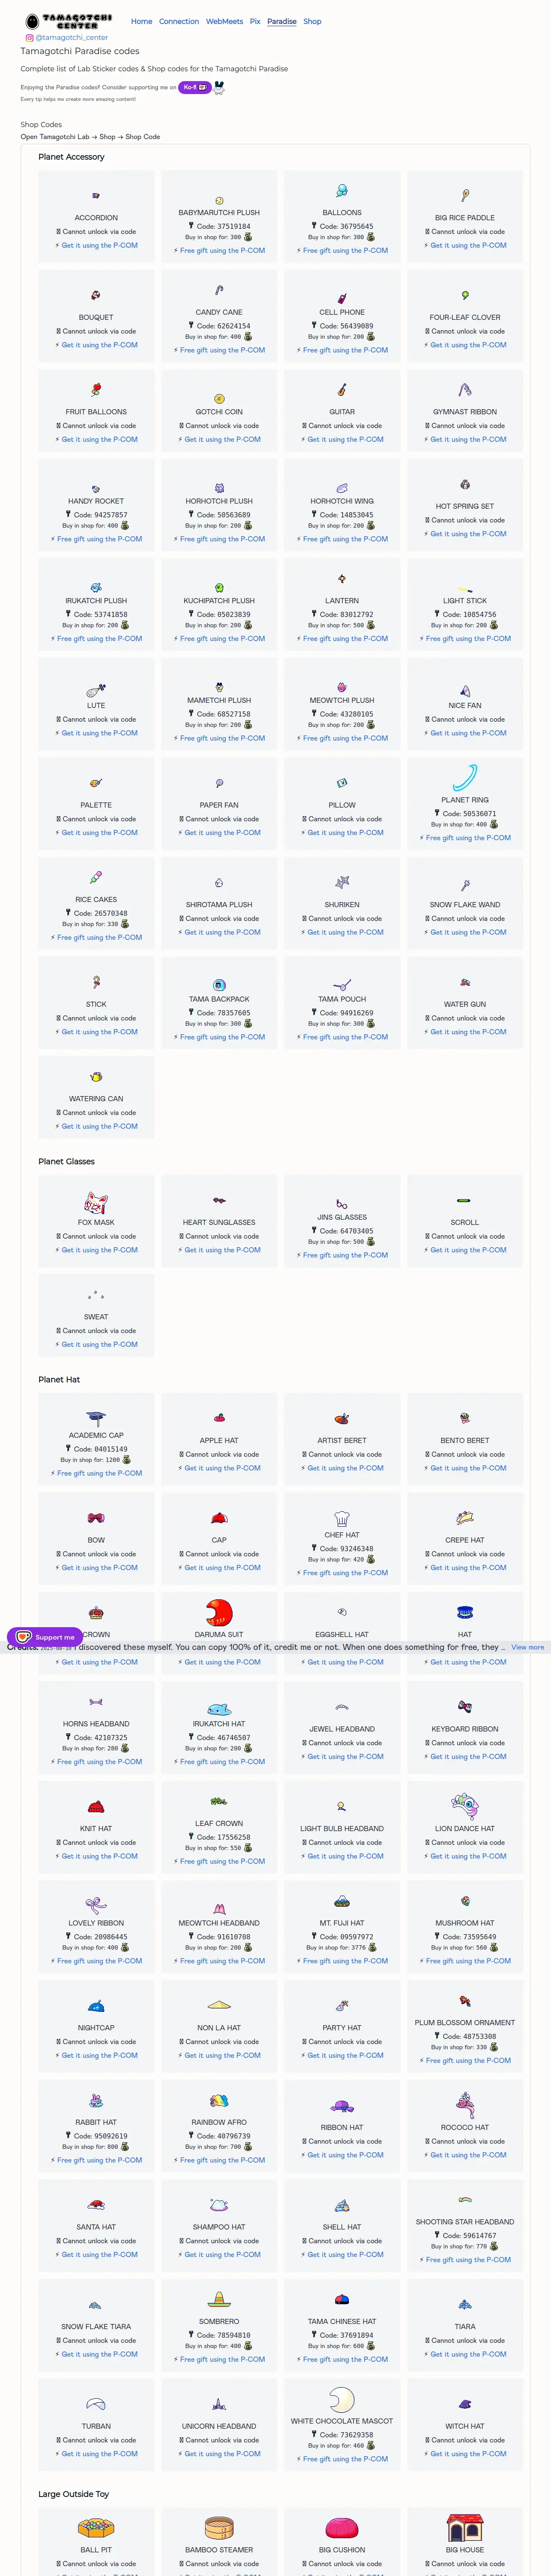The height and width of the screenshot is (2576, 551).
Task: Click the Balloons accessory icon
Action: 342,191
